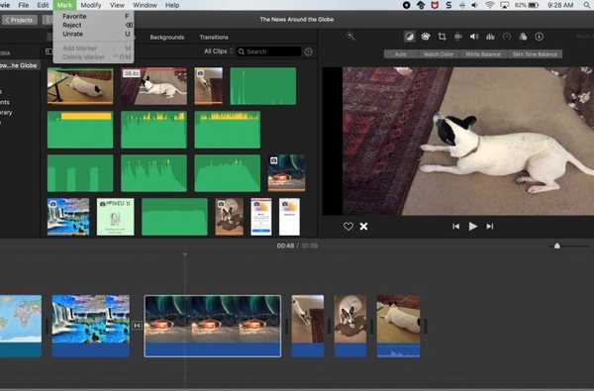Open the Window menu
Image resolution: width=594 pixels, height=391 pixels.
(146, 5)
